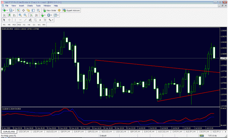Open the Data Window crosshair-target icon

point(23,10)
